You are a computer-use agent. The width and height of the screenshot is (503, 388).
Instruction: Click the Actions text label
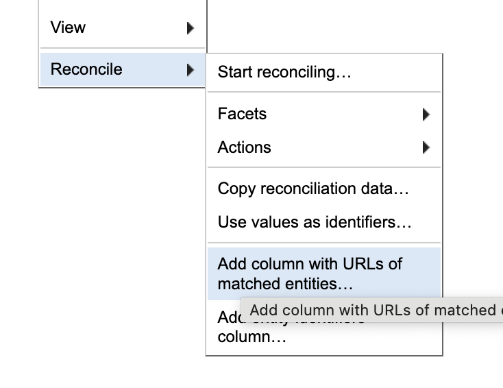(x=244, y=147)
